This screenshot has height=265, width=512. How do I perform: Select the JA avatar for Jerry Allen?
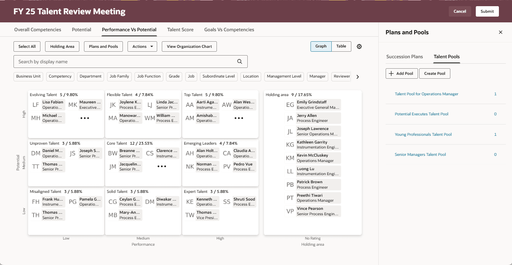click(x=290, y=118)
